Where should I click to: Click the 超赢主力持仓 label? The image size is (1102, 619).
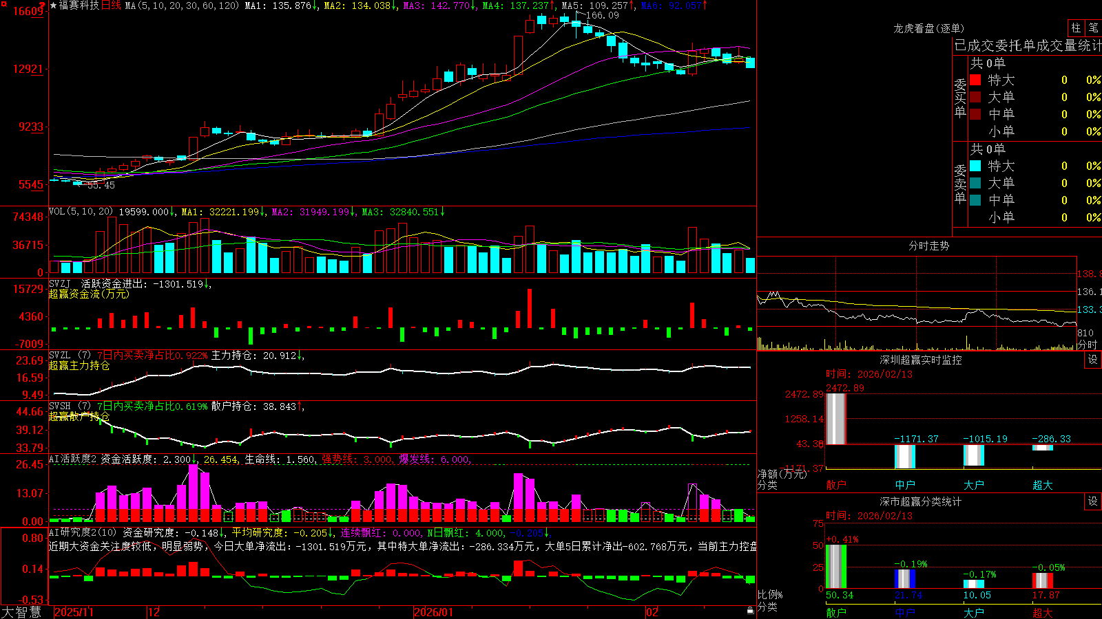(x=79, y=365)
